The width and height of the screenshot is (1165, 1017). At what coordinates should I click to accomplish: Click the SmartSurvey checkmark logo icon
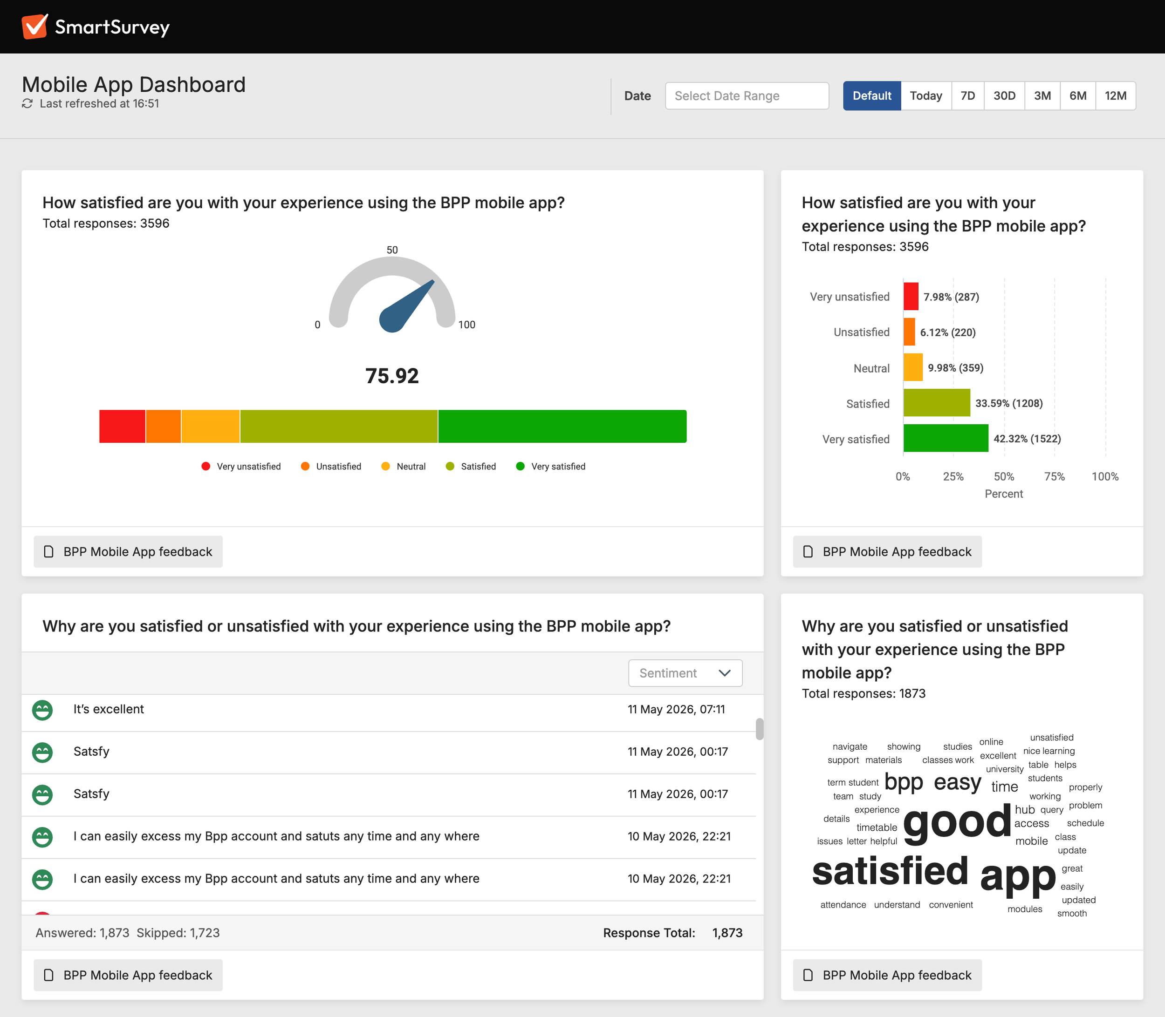pyautogui.click(x=34, y=27)
